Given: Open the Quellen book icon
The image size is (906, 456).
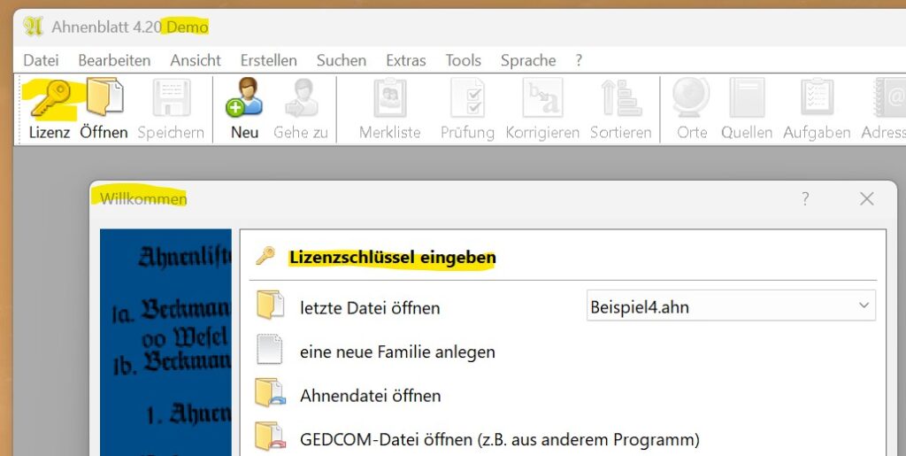Looking at the screenshot, I should (x=747, y=97).
